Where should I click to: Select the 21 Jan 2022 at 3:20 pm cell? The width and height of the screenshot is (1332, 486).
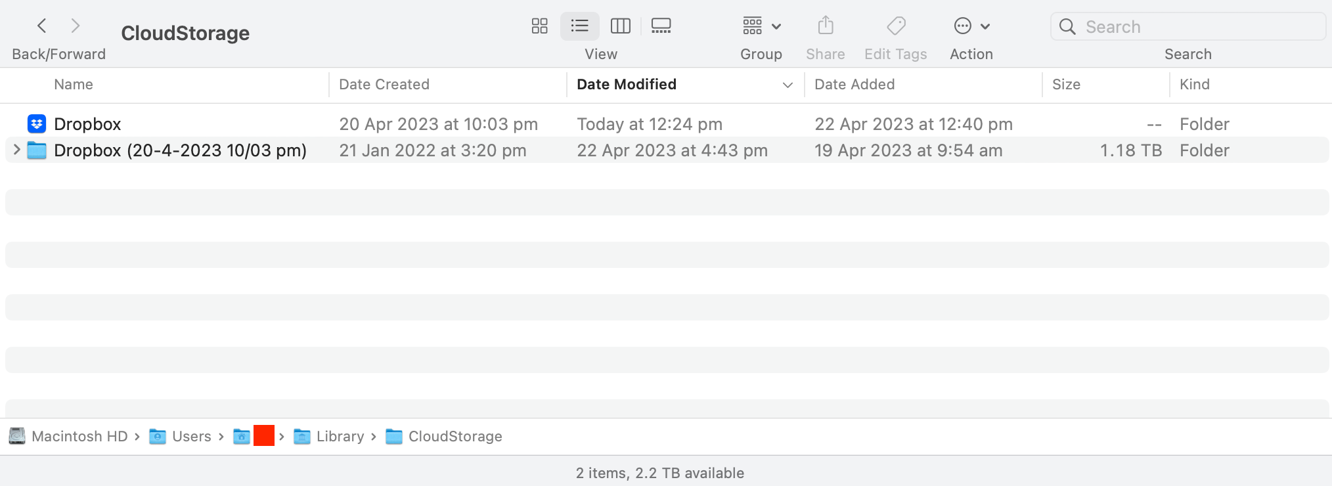(433, 150)
